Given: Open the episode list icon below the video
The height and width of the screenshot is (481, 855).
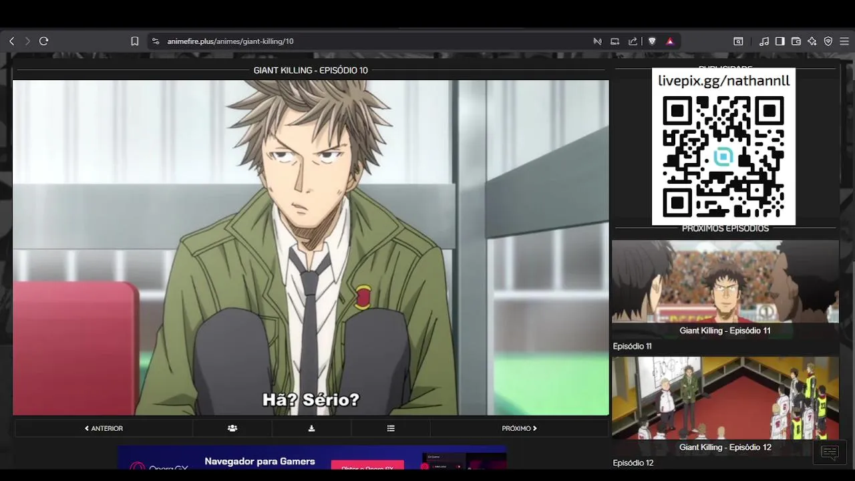Looking at the screenshot, I should click(x=391, y=428).
